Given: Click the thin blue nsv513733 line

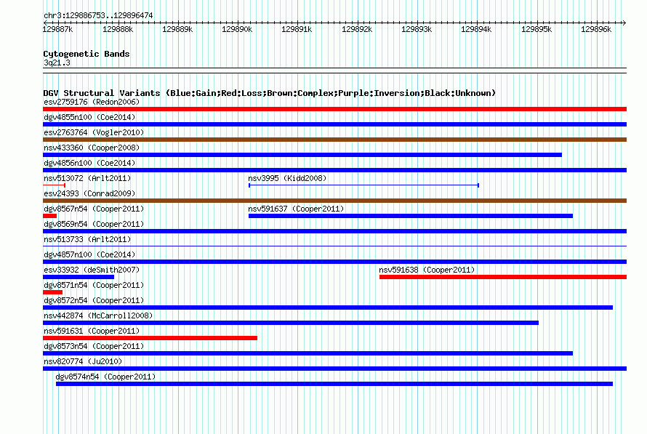Looking at the screenshot, I should pos(334,246).
